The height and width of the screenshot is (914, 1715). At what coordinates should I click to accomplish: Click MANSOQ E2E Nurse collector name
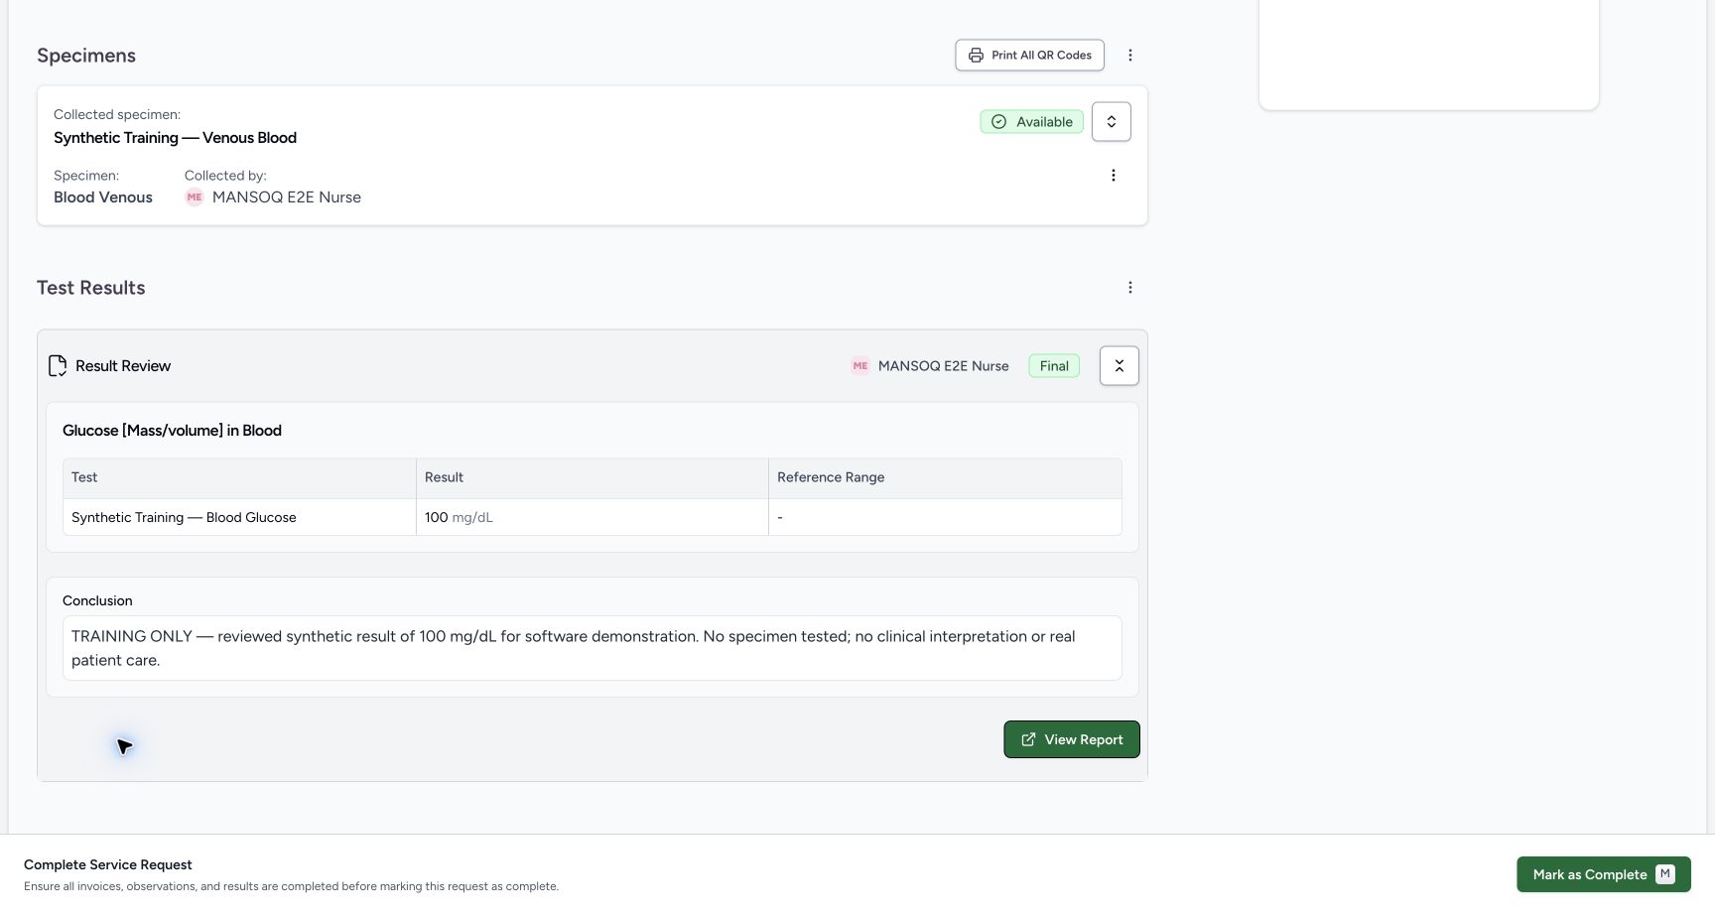(x=287, y=197)
